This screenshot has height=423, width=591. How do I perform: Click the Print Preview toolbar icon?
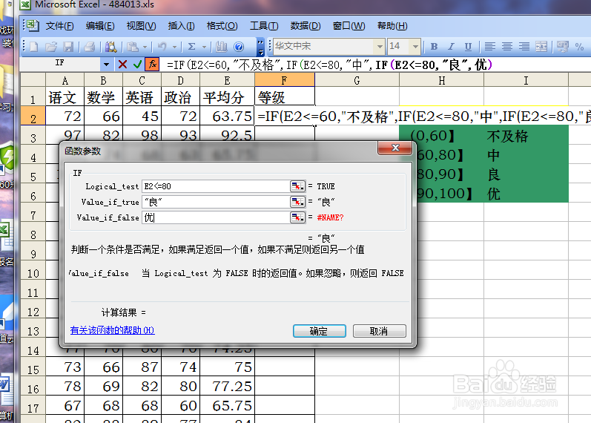point(110,47)
